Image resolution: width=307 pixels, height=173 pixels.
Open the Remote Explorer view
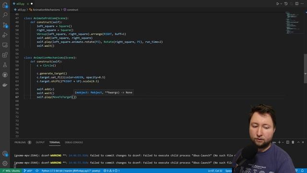[5, 45]
